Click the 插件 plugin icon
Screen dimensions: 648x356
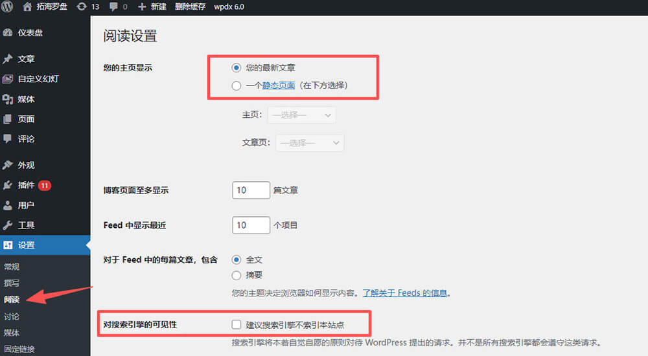(x=8, y=185)
